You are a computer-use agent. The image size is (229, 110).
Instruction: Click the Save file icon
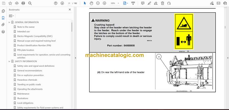(x=4, y=3)
